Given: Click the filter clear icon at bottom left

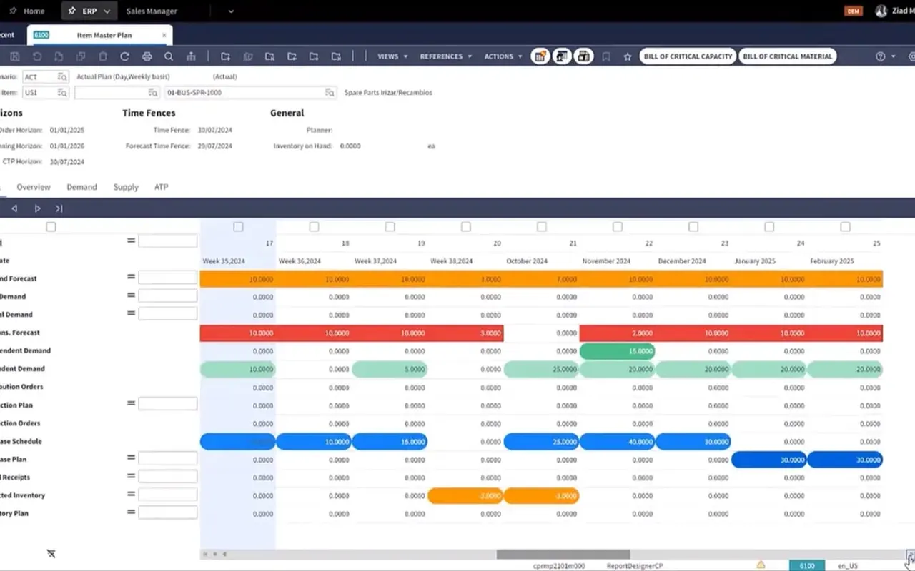Looking at the screenshot, I should (51, 554).
